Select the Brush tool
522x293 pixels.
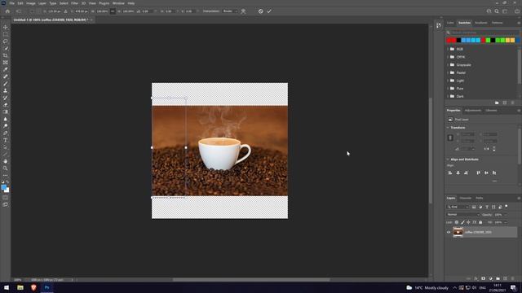click(6, 84)
